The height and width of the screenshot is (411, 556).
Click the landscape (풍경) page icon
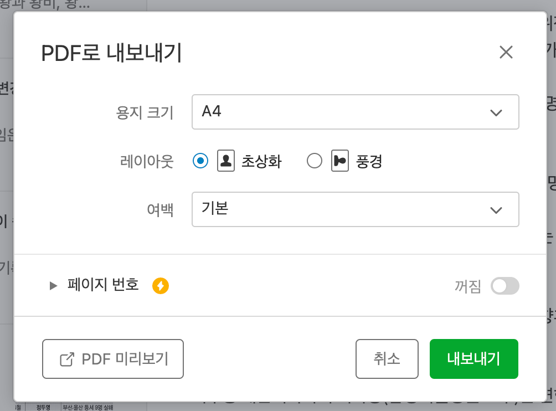(340, 161)
